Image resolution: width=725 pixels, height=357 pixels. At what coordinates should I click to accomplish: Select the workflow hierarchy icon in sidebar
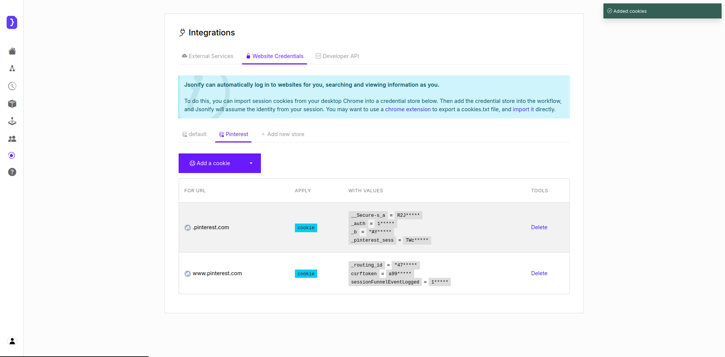[12, 68]
